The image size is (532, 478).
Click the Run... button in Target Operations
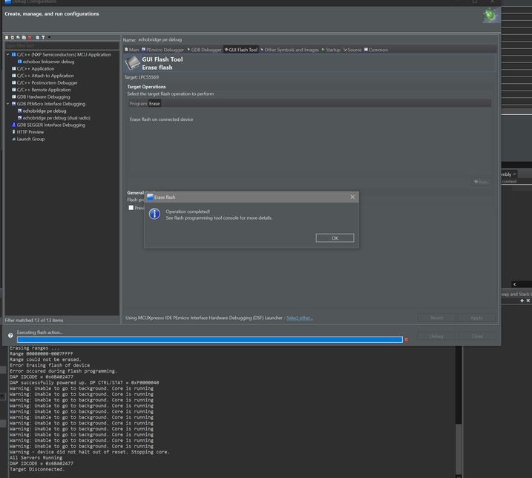[x=482, y=182]
